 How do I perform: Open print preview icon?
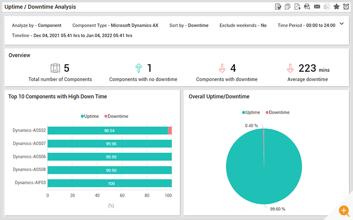(307, 7)
